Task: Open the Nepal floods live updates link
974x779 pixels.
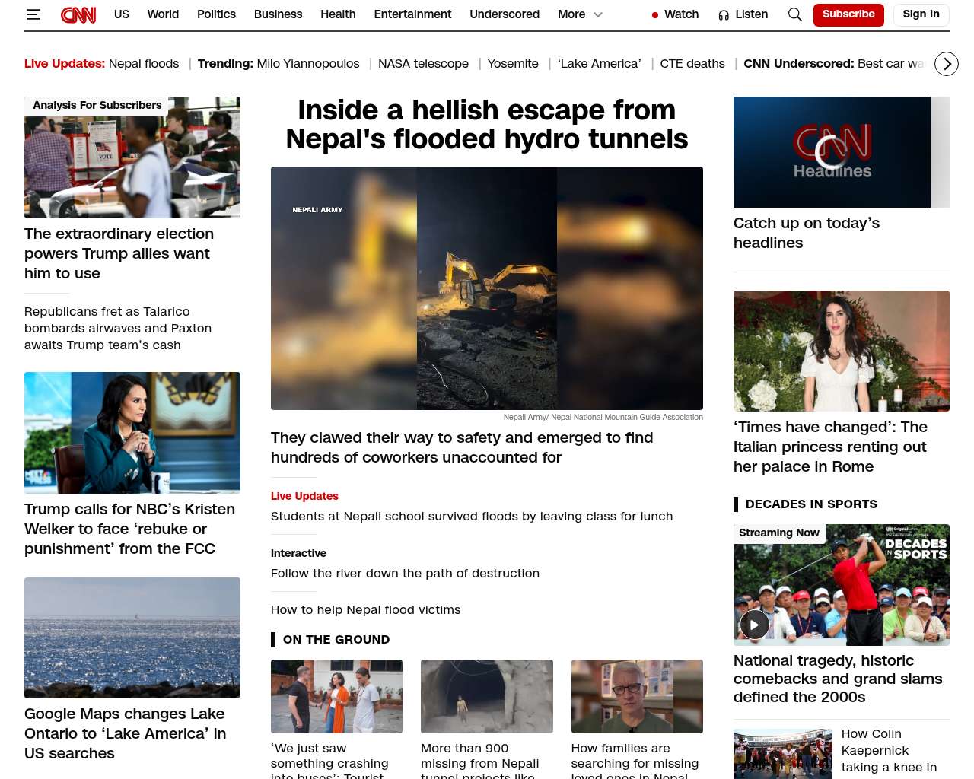Action: (x=144, y=64)
